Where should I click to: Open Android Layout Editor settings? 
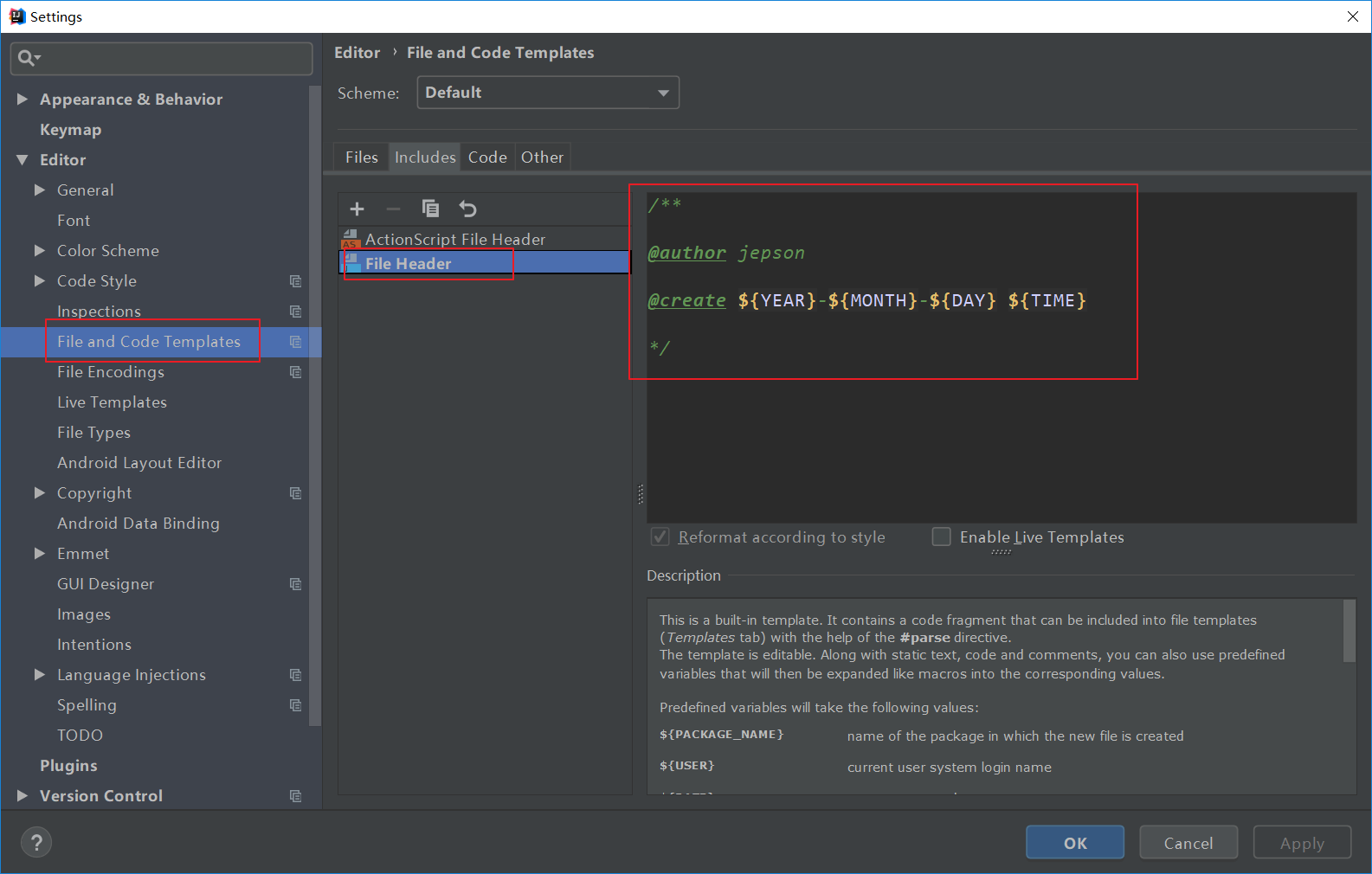pos(139,463)
